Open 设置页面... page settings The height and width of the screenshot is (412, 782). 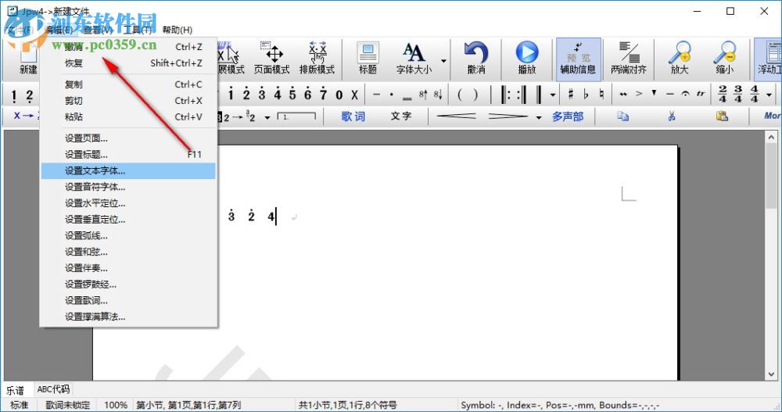128,138
